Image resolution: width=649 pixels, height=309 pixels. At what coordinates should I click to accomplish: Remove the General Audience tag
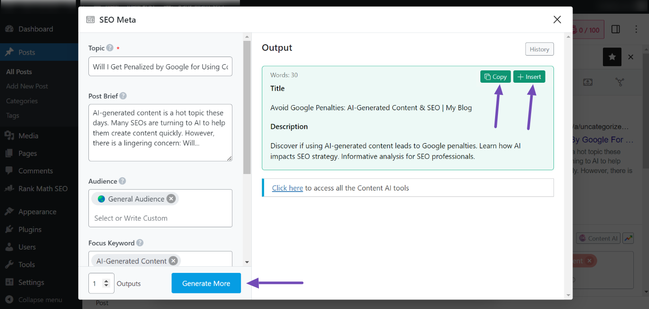click(171, 199)
